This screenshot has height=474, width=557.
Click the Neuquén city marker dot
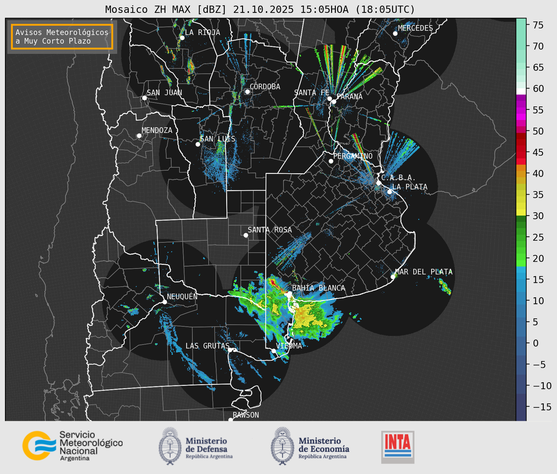pyautogui.click(x=164, y=302)
